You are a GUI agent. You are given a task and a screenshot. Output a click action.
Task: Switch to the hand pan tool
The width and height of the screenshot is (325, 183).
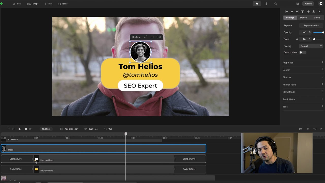coord(266,4)
